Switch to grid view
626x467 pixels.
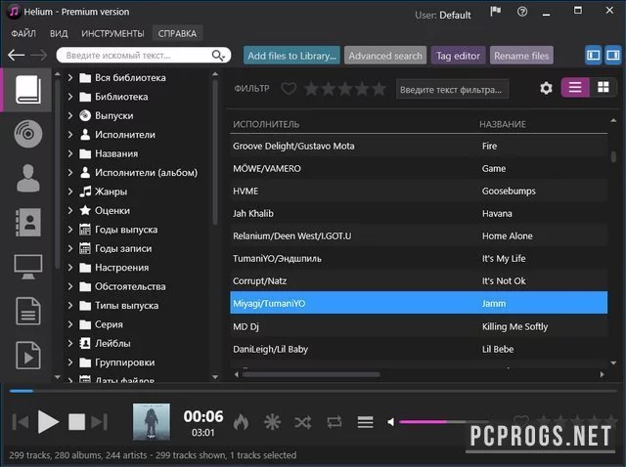tap(603, 87)
